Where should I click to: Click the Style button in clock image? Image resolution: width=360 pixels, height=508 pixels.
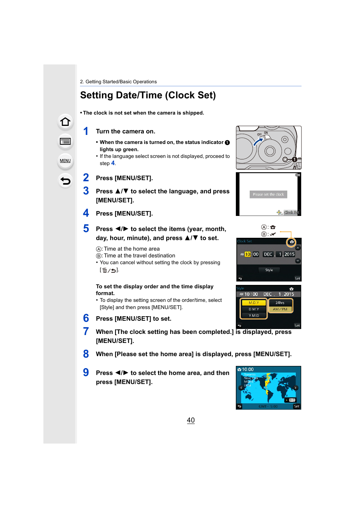(269, 270)
